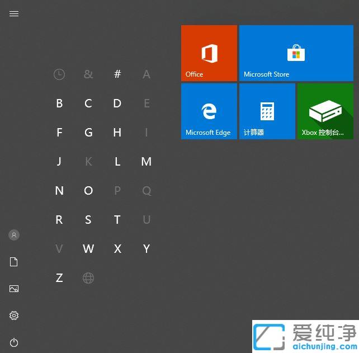Launch the Office tile
This screenshot has height=353, width=359.
tap(209, 53)
